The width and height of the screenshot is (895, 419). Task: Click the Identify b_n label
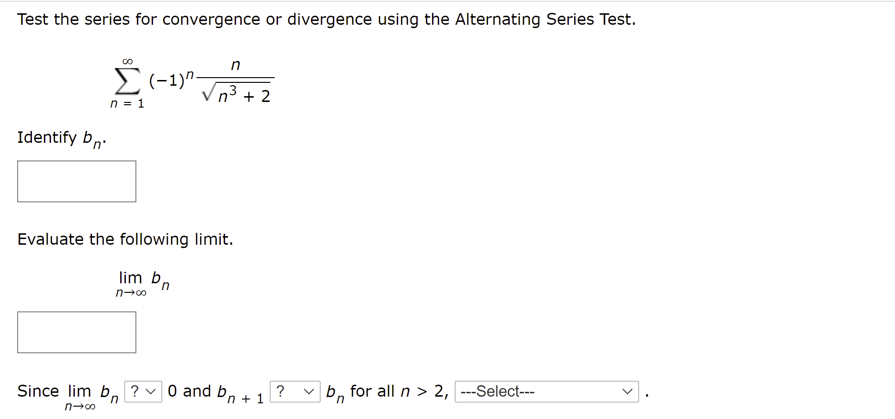62,139
